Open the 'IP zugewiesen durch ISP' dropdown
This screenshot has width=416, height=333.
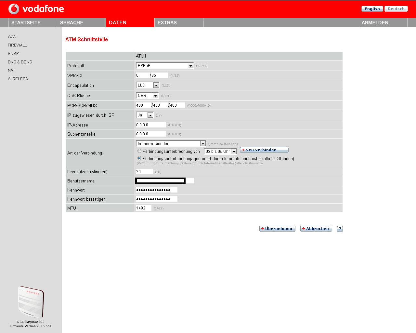[150, 115]
